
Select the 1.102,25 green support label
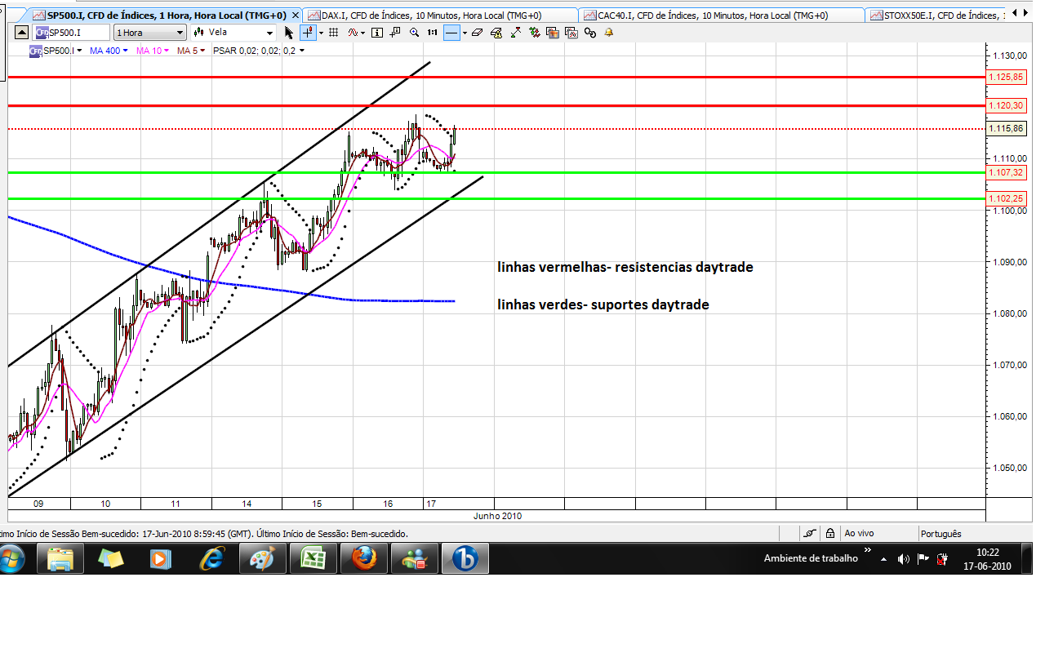pos(1005,198)
